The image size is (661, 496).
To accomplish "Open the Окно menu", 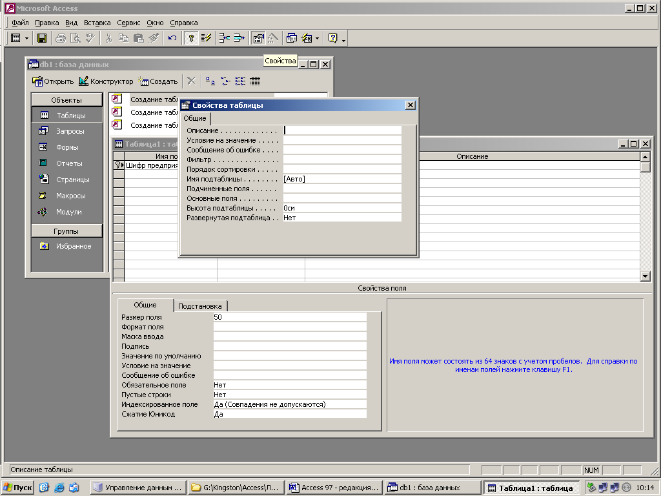I will coord(155,23).
